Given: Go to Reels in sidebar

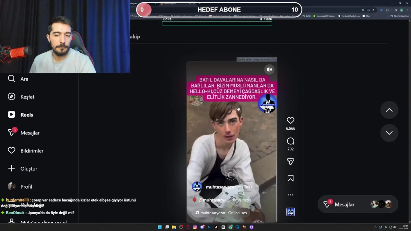Looking at the screenshot, I should pos(20,115).
